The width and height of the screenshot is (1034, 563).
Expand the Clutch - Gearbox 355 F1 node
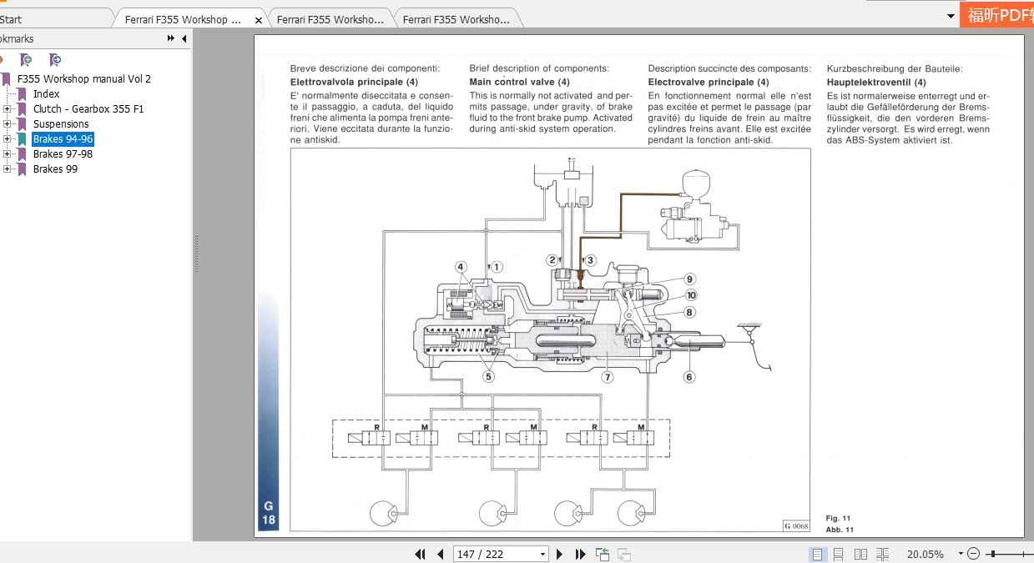pyautogui.click(x=7, y=108)
